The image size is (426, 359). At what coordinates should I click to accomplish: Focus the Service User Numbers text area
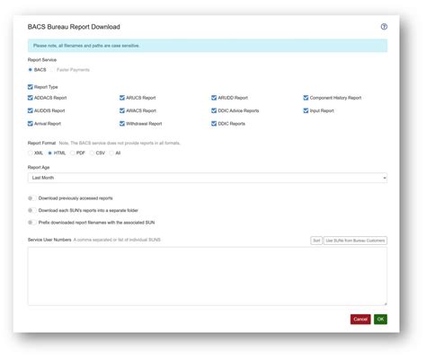click(x=208, y=276)
